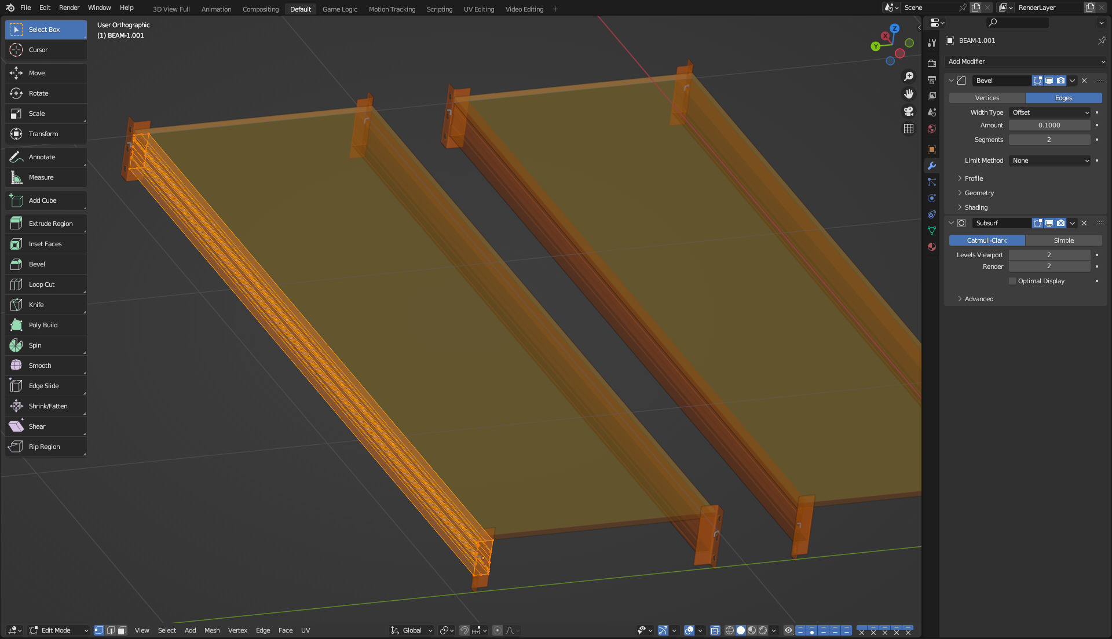Screen dimensions: 1112x639
Task: Open the Add Modifier dropdown
Action: point(1026,61)
